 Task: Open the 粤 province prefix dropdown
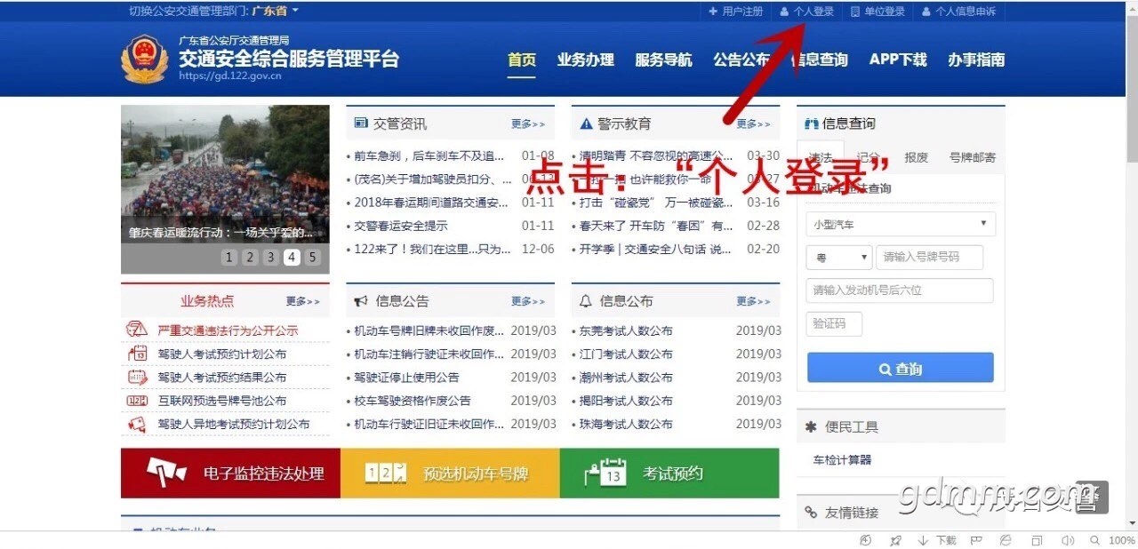click(x=838, y=258)
